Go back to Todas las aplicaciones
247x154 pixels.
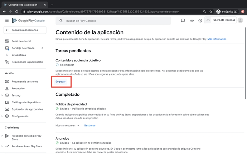point(24,30)
